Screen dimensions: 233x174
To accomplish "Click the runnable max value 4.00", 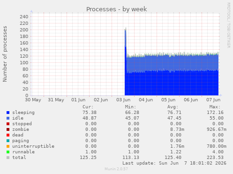I will (x=218, y=152).
